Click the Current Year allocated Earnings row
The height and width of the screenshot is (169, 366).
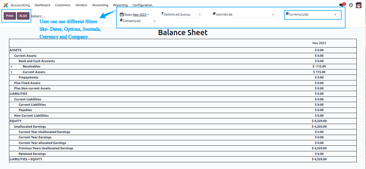(183, 143)
